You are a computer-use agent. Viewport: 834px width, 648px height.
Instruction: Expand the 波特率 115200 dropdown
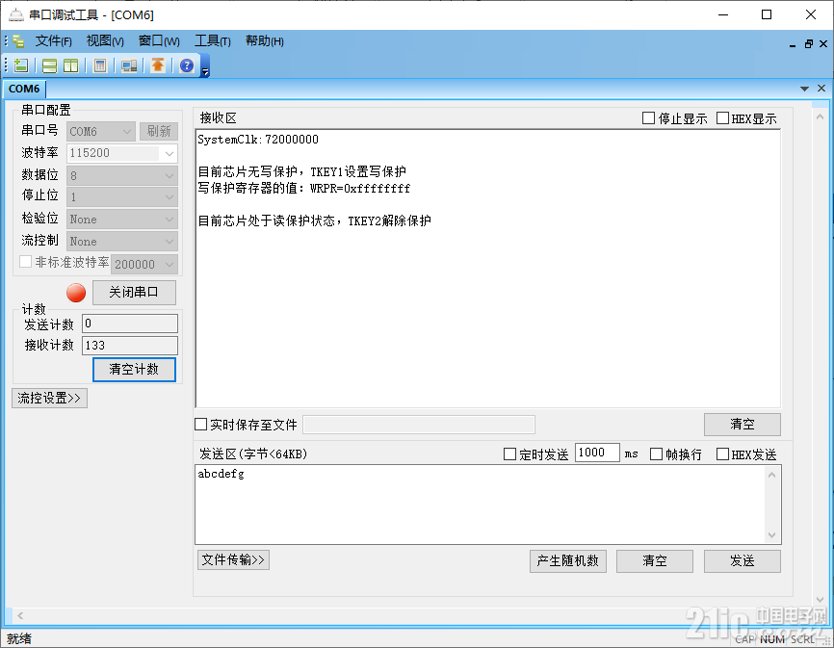point(122,154)
